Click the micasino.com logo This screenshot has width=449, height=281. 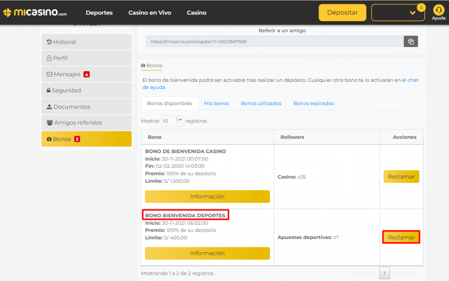(34, 13)
